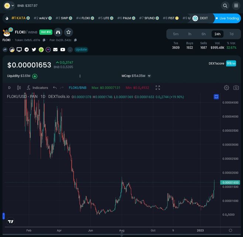Click the Update button
The image size is (243, 237).
tap(81, 50)
